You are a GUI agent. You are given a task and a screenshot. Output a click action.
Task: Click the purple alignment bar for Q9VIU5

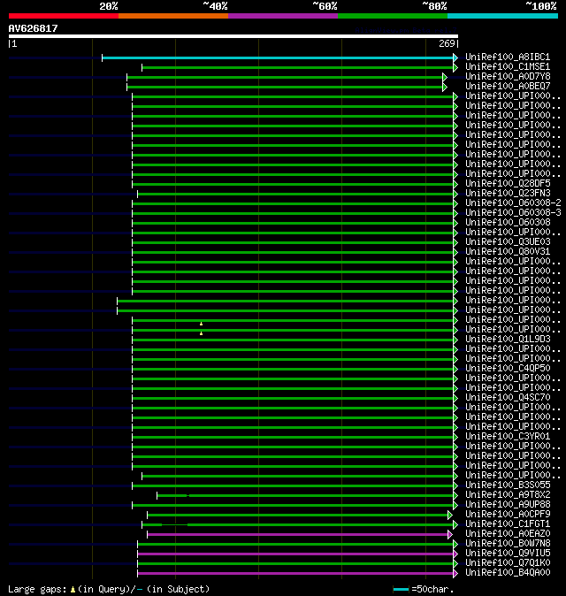click(295, 554)
